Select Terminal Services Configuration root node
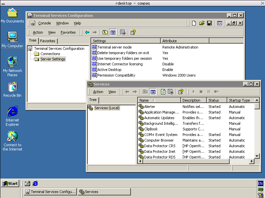Screen dimensions: 265x198 [x=59, y=49]
